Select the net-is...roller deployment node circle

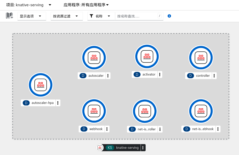pos(145,111)
